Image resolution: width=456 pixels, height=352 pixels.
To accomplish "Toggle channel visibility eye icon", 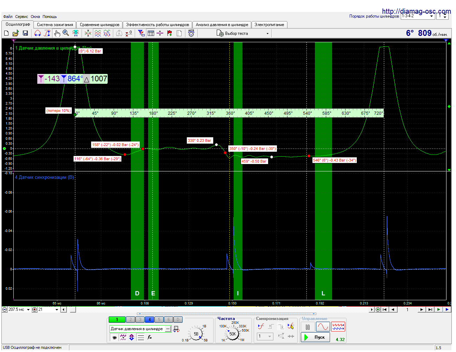I will (114, 337).
